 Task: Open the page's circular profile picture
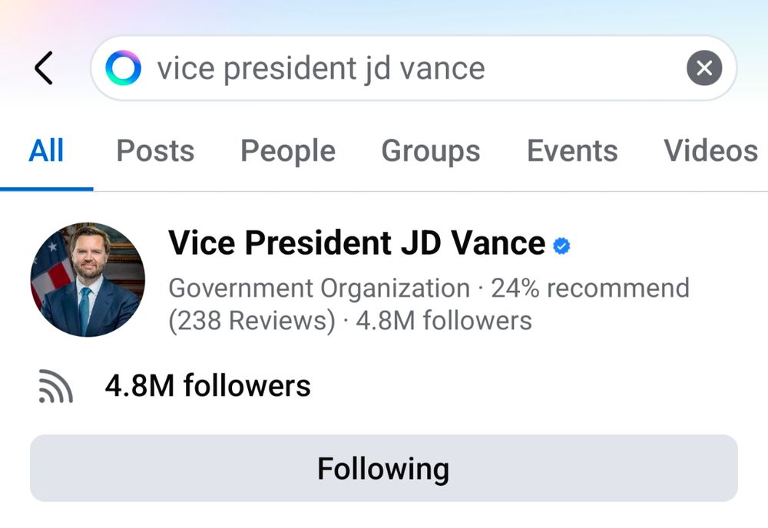[x=88, y=279]
